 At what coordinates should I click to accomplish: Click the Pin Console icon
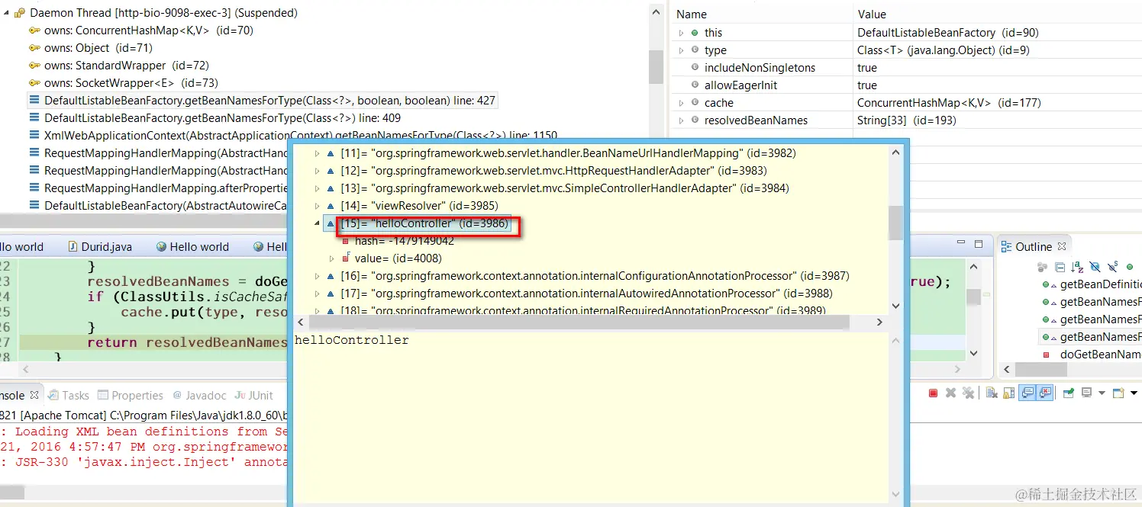[1069, 393]
